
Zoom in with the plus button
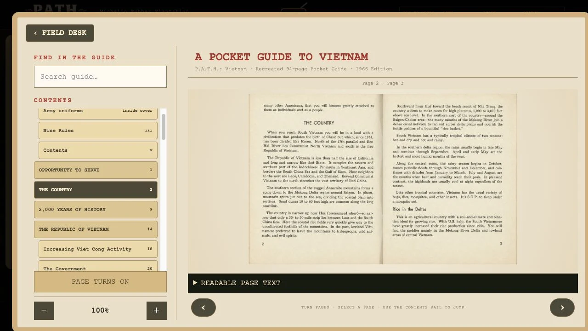[156, 310]
